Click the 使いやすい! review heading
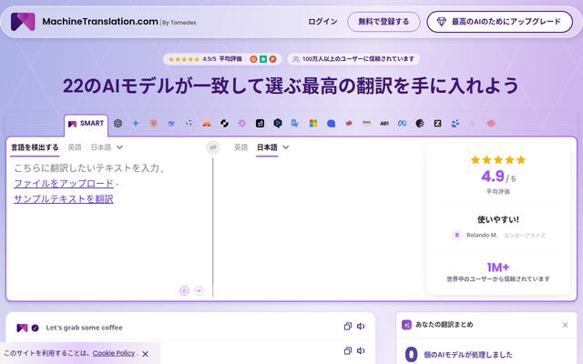This screenshot has height=364, width=583. click(498, 219)
